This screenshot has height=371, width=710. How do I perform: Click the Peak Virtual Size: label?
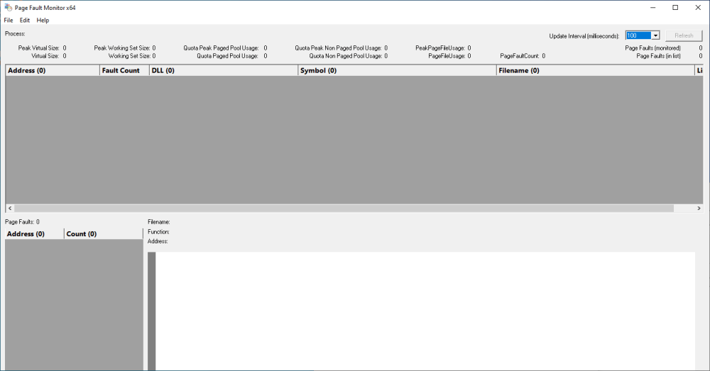[38, 48]
